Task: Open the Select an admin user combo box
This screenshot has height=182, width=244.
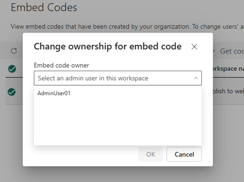Action: pyautogui.click(x=118, y=78)
